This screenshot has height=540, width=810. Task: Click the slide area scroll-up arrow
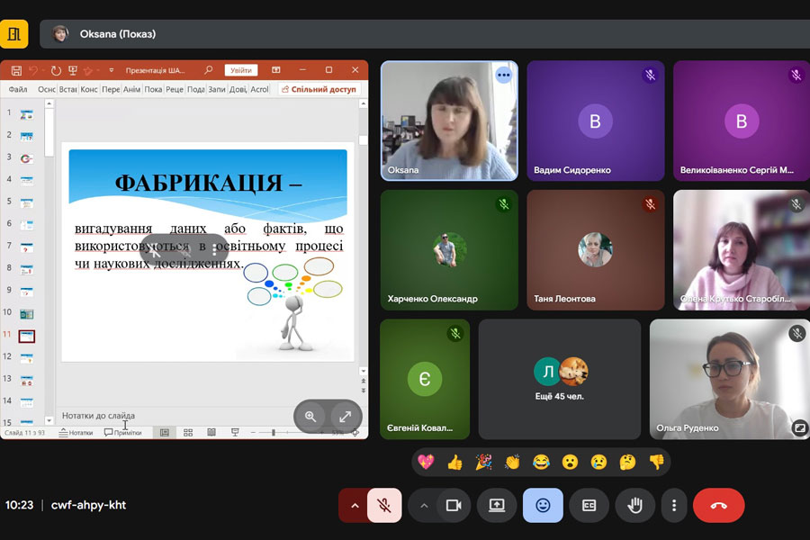tap(364, 103)
